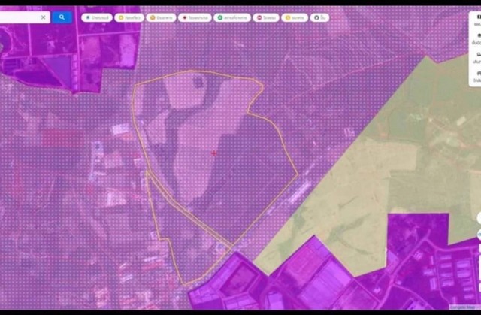Select the red-cross hospital category chip
This screenshot has width=481, height=315.
coord(195,17)
